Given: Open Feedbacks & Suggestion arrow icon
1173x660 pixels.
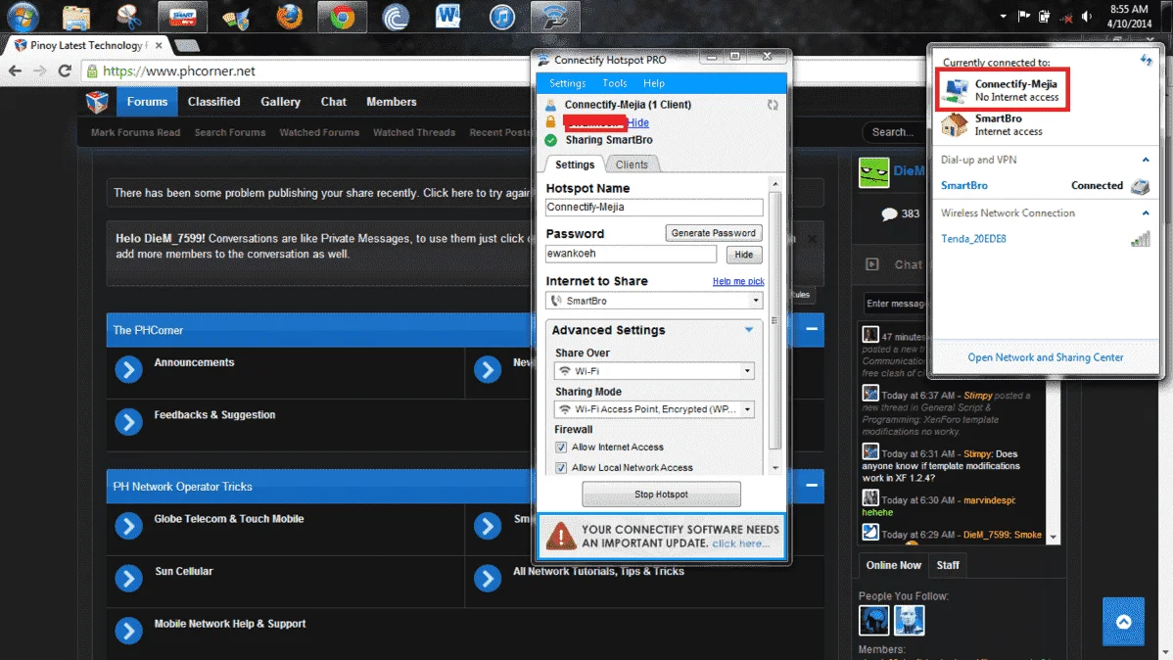Looking at the screenshot, I should (128, 422).
